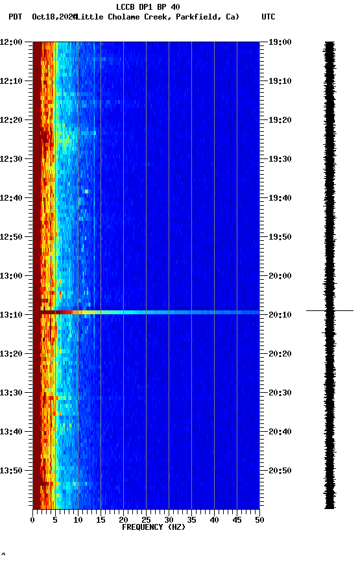358x561 pixels.
Task: Click the 'FREQUENCY (HZ)' axis label
Action: (x=154, y=528)
